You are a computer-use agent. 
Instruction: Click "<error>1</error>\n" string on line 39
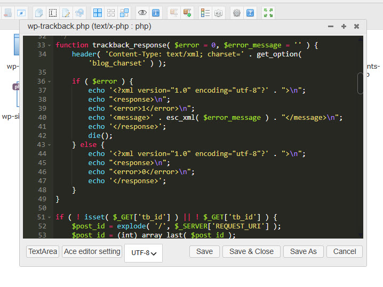point(150,109)
